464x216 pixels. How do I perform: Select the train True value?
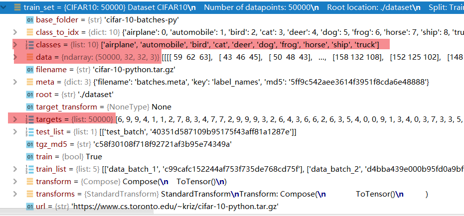pos(94,156)
